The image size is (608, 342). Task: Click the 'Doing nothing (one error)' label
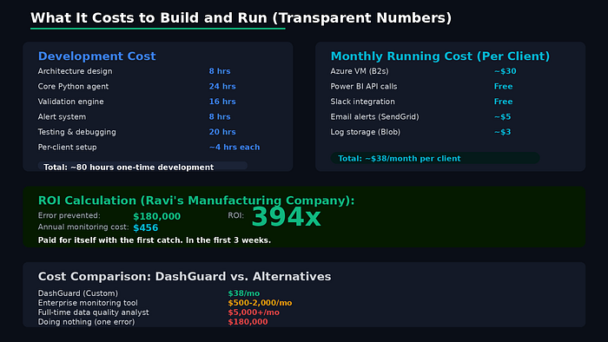click(86, 322)
